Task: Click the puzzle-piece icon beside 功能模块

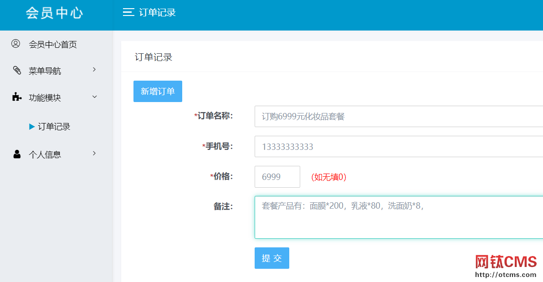Action: (15, 97)
